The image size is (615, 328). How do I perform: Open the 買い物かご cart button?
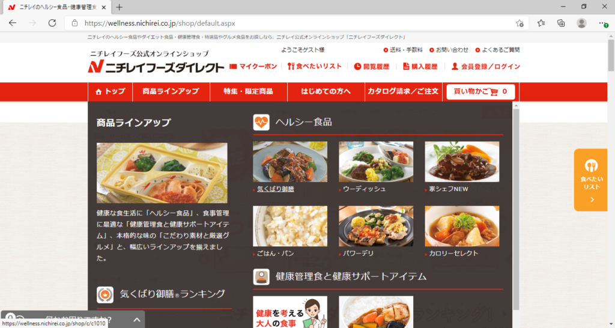[480, 91]
